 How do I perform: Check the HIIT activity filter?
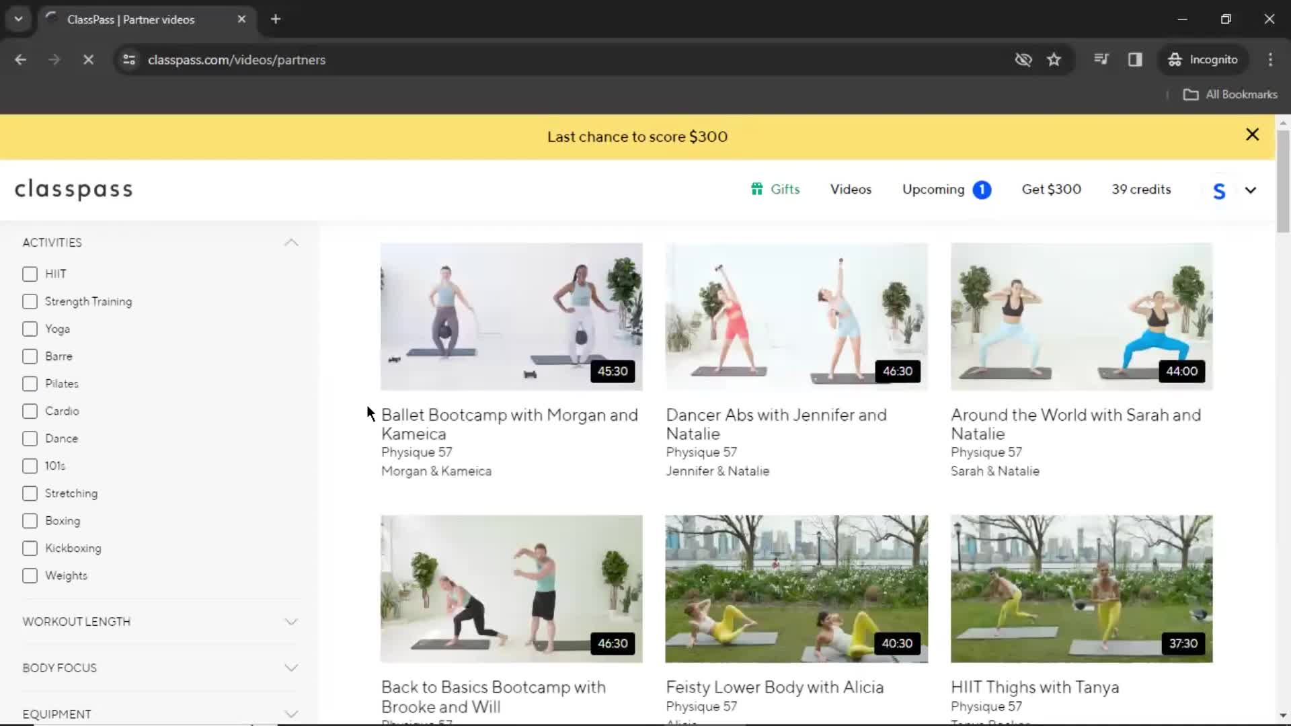click(x=30, y=274)
